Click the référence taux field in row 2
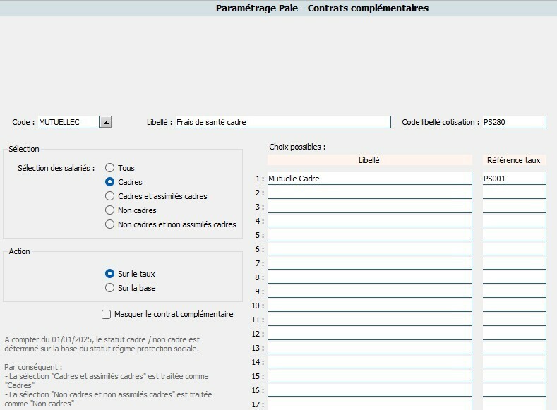 pos(515,193)
